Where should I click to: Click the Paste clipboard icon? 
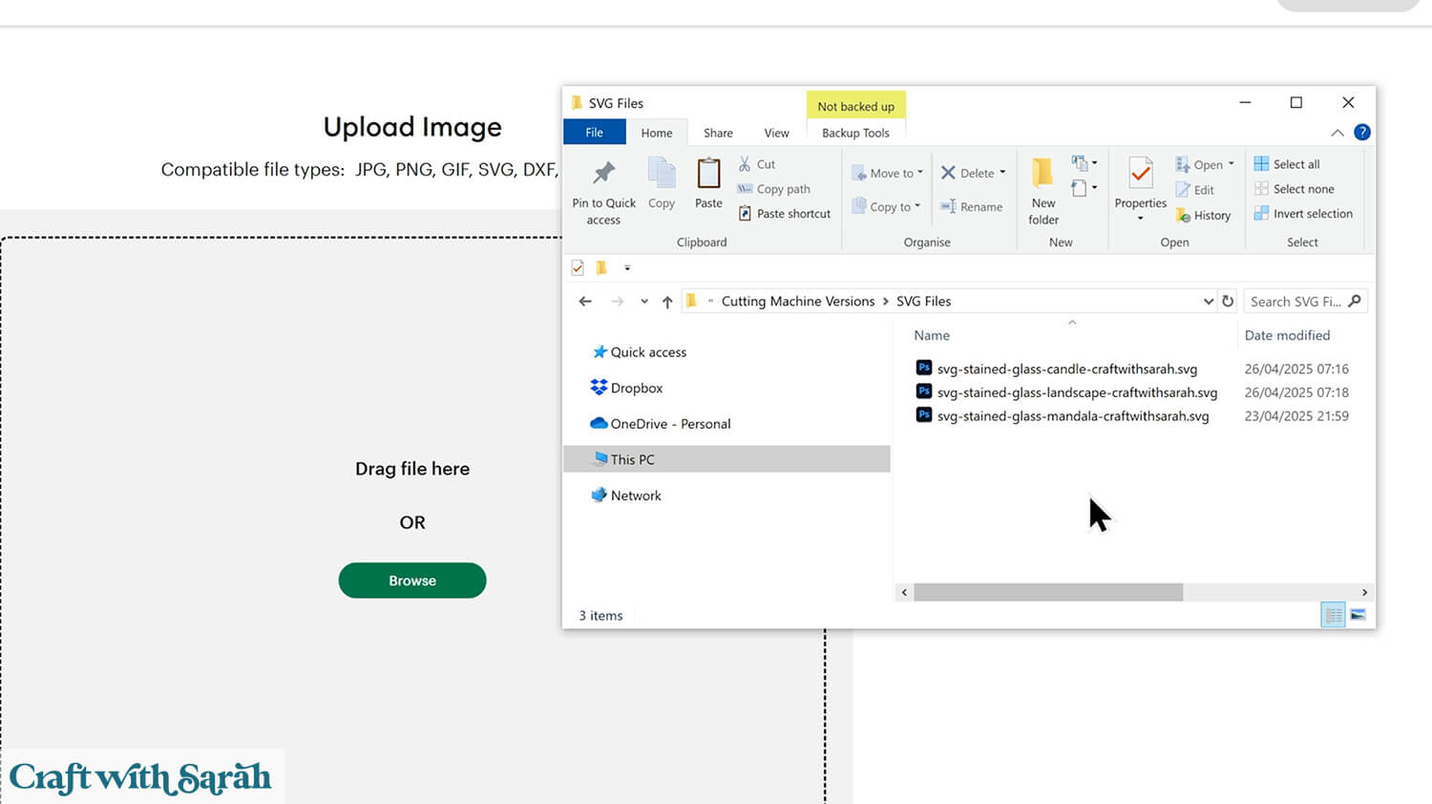coord(708,175)
